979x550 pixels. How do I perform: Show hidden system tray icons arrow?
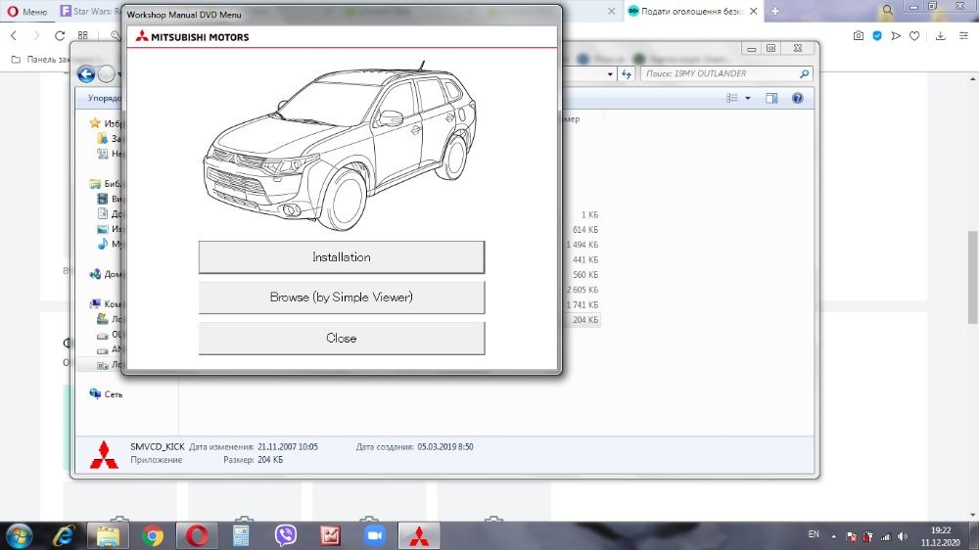tap(834, 535)
